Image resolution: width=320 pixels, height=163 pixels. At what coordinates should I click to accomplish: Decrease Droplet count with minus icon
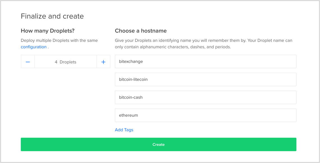[28, 62]
